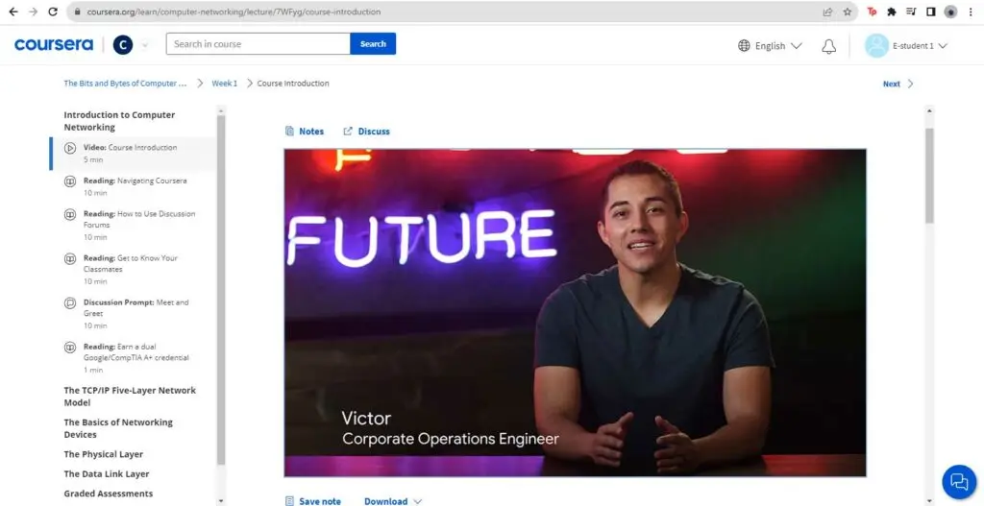Click the sidebar scrollbar down arrow
Image resolution: width=984 pixels, height=506 pixels.
pos(220,500)
